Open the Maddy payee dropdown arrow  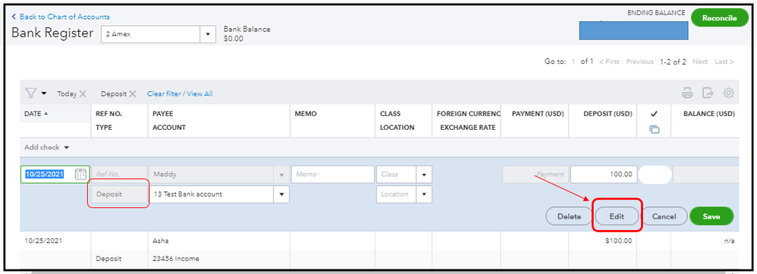281,175
